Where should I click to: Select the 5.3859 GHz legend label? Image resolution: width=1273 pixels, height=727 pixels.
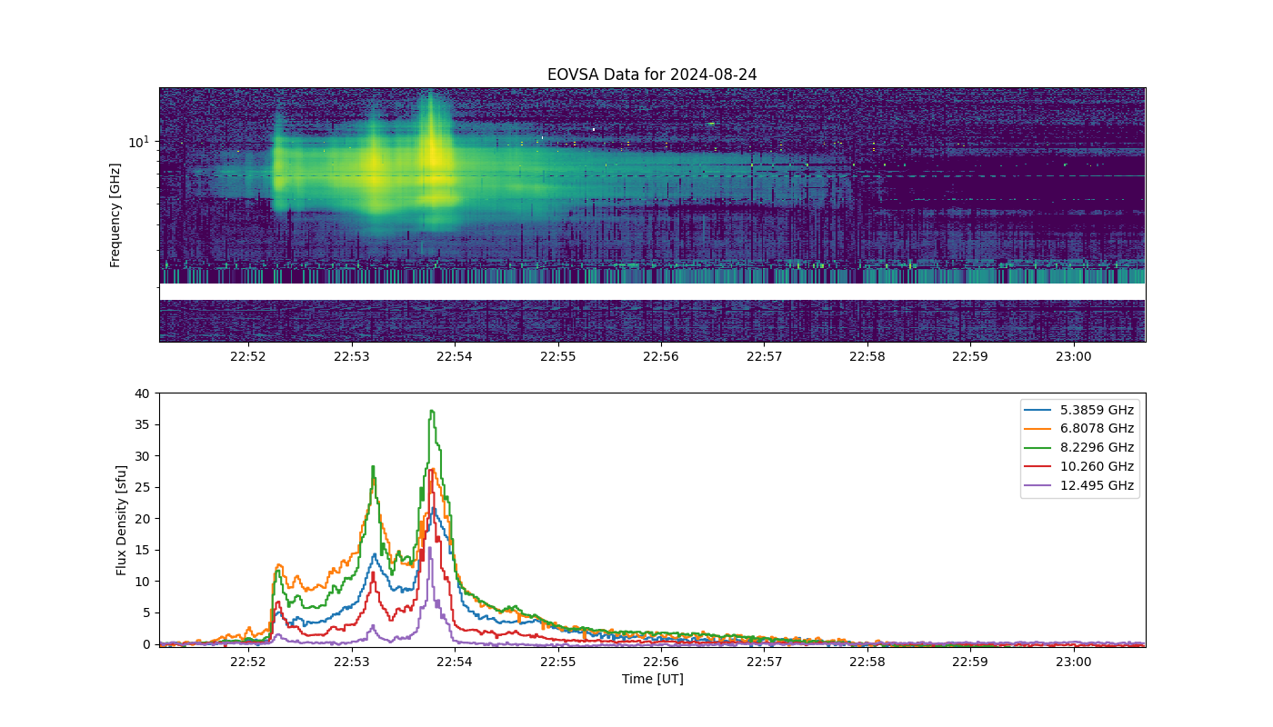(1097, 410)
